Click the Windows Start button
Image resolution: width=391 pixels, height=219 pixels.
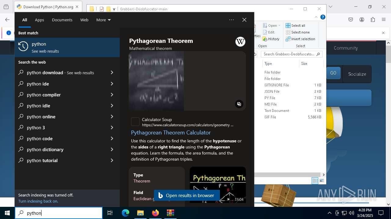pos(7,213)
